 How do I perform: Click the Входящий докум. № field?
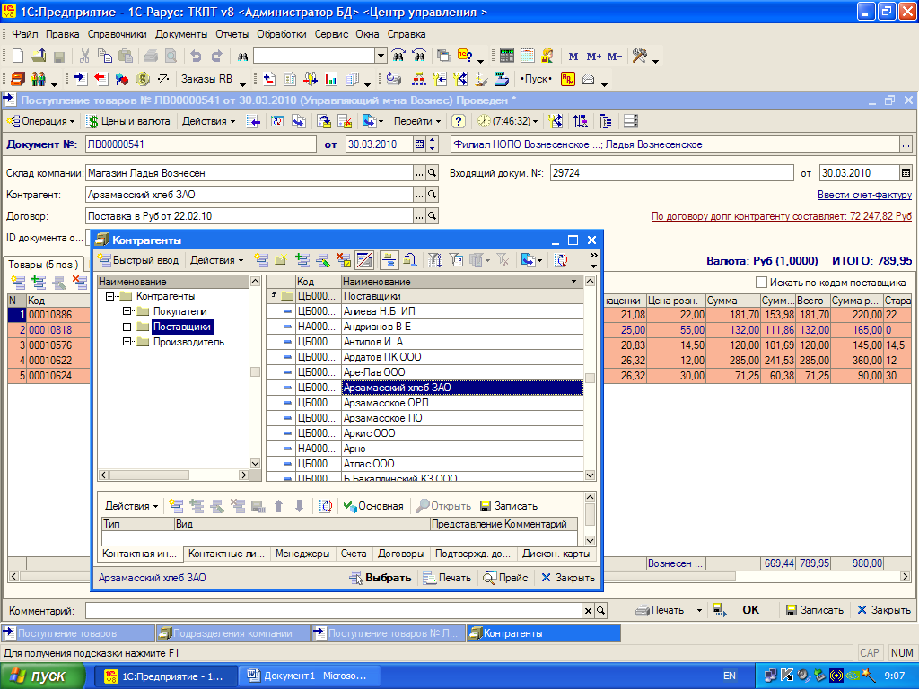tap(671, 173)
